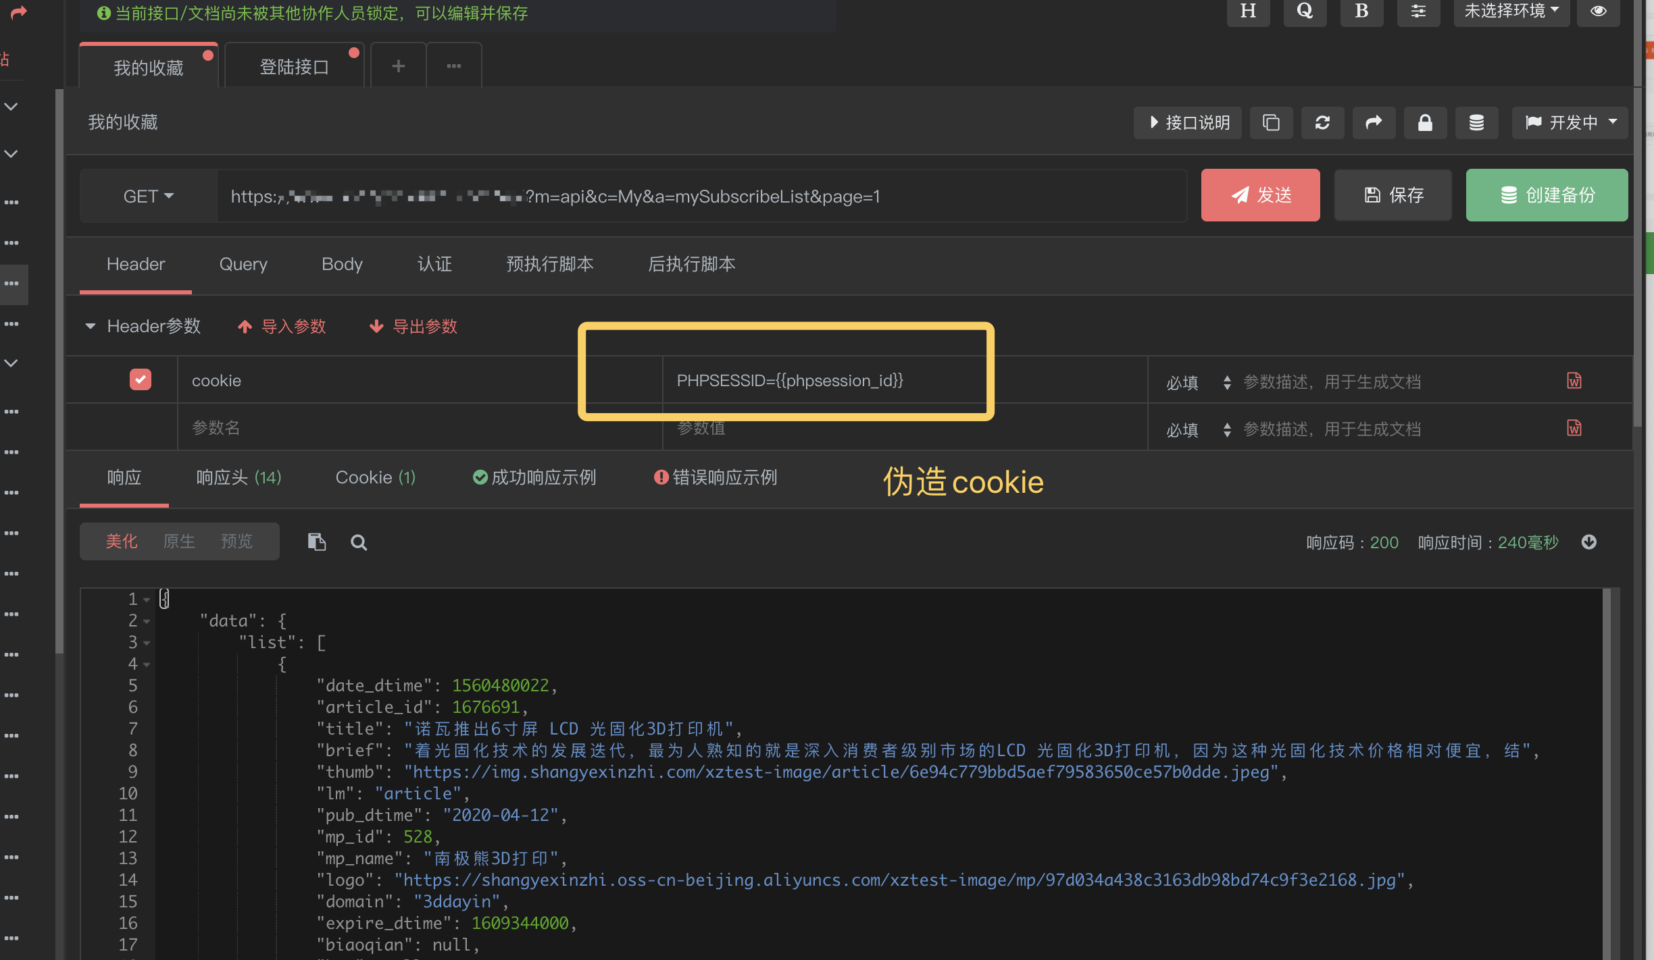Click the 发送 send button
Screen dimensions: 1654x960
(1260, 195)
